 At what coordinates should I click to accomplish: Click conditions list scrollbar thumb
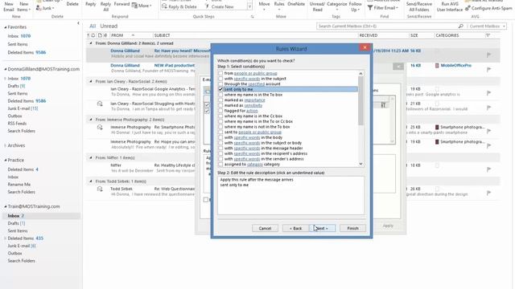tap(360, 101)
